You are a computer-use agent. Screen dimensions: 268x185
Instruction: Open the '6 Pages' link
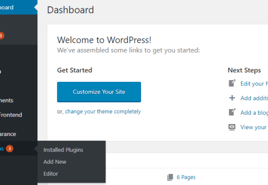(x=186, y=177)
